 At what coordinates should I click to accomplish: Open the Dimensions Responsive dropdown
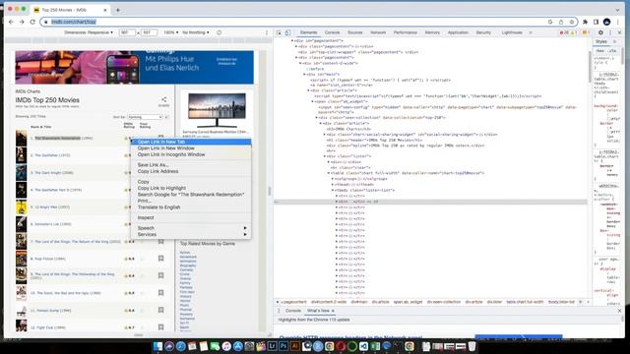point(89,32)
